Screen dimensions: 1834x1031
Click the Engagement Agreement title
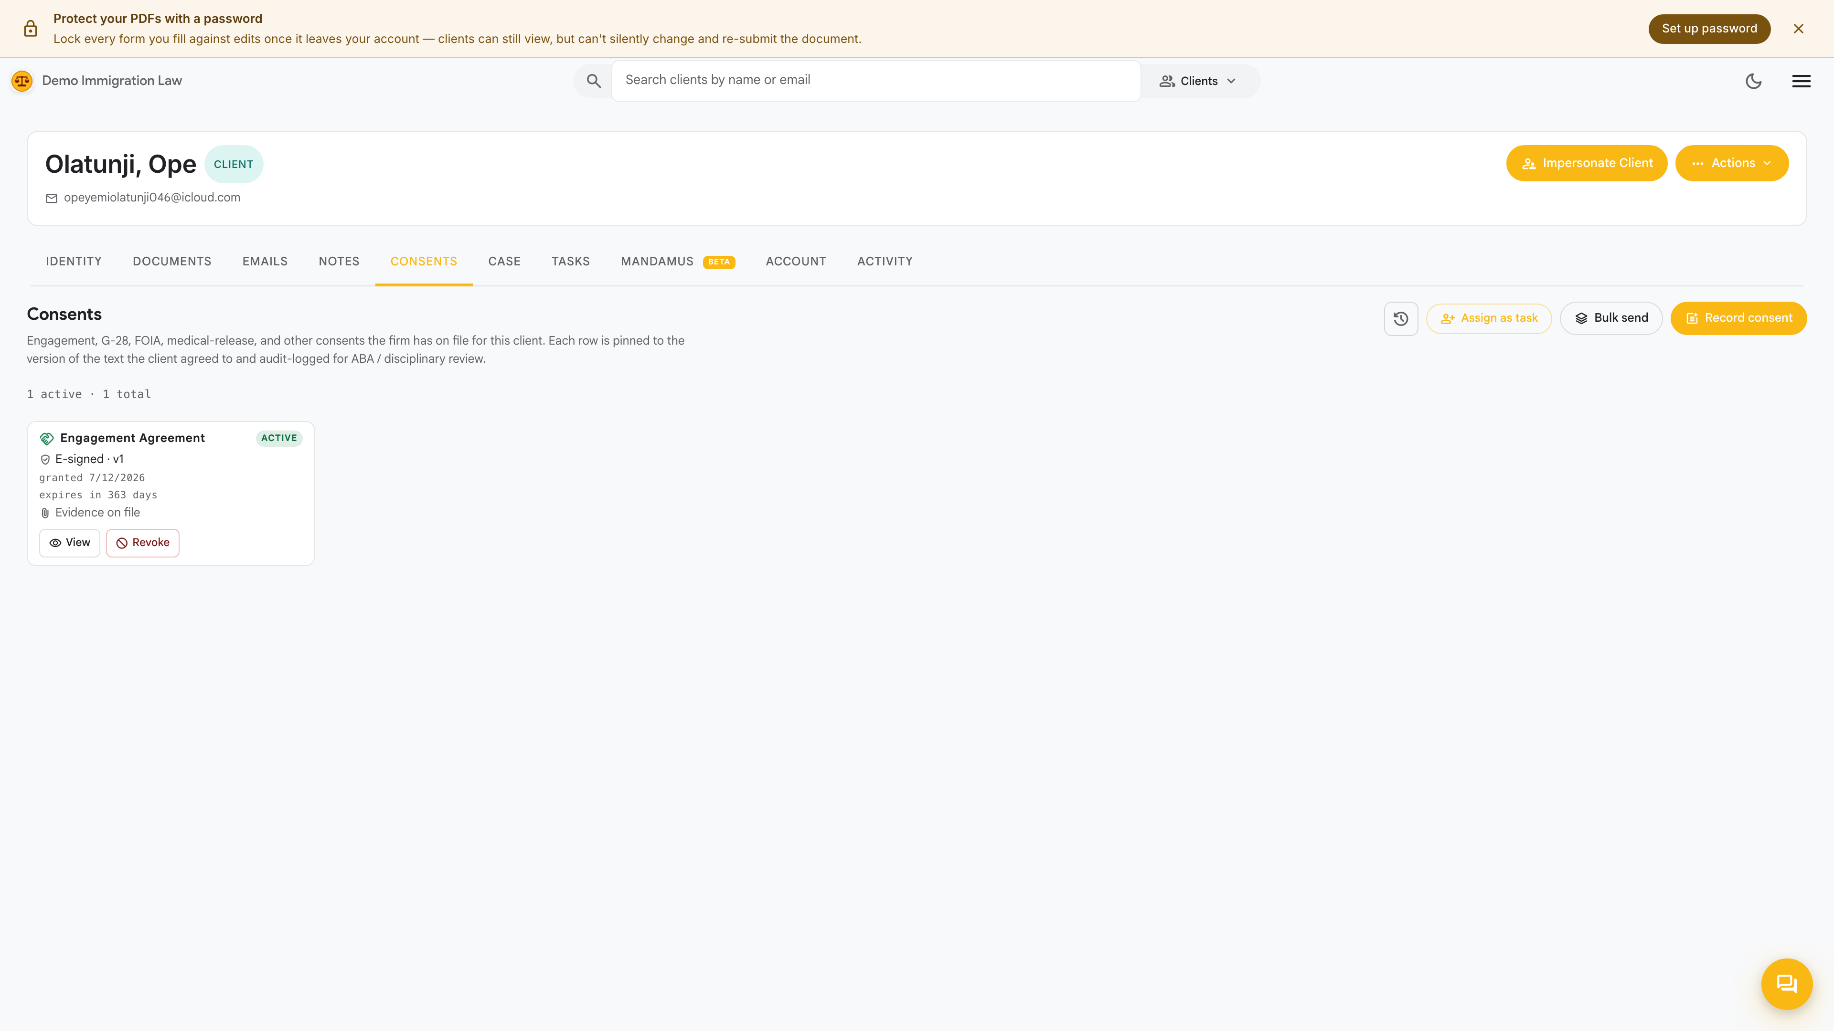[x=132, y=438]
